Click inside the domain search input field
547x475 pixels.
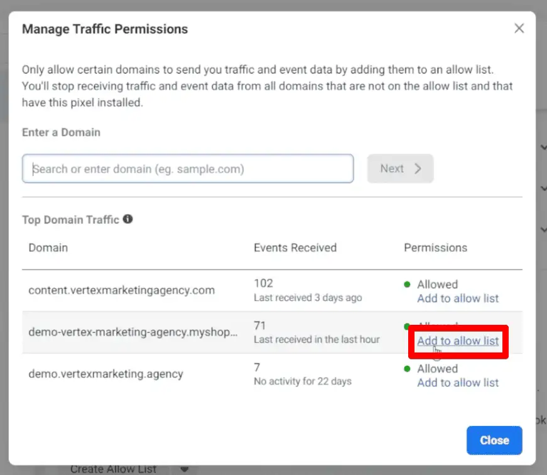[188, 168]
